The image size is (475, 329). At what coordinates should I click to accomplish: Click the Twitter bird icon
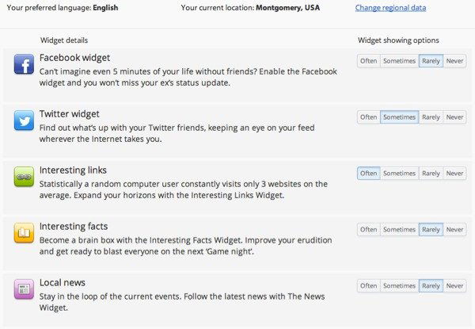tap(24, 121)
